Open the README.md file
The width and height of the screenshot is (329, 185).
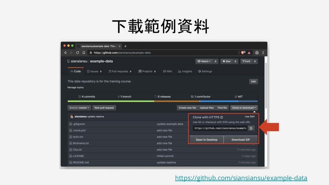81,163
